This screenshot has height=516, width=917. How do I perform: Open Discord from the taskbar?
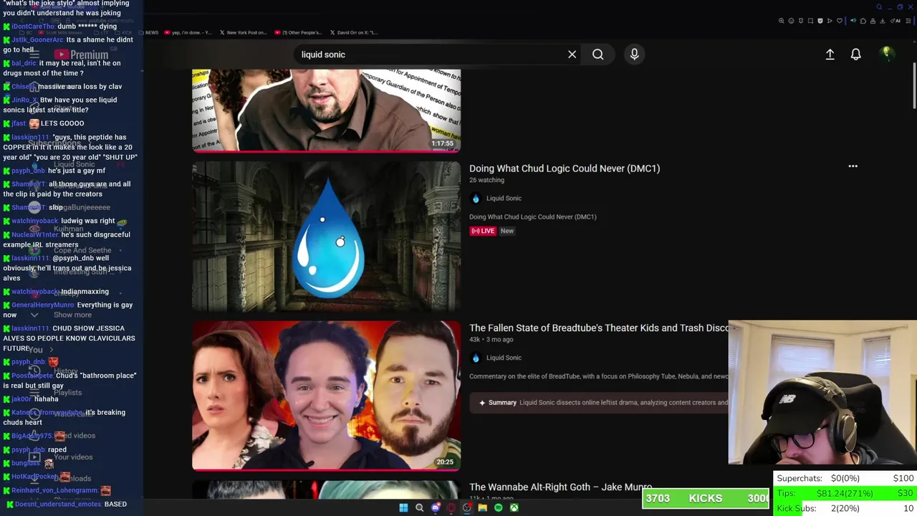[x=435, y=508]
